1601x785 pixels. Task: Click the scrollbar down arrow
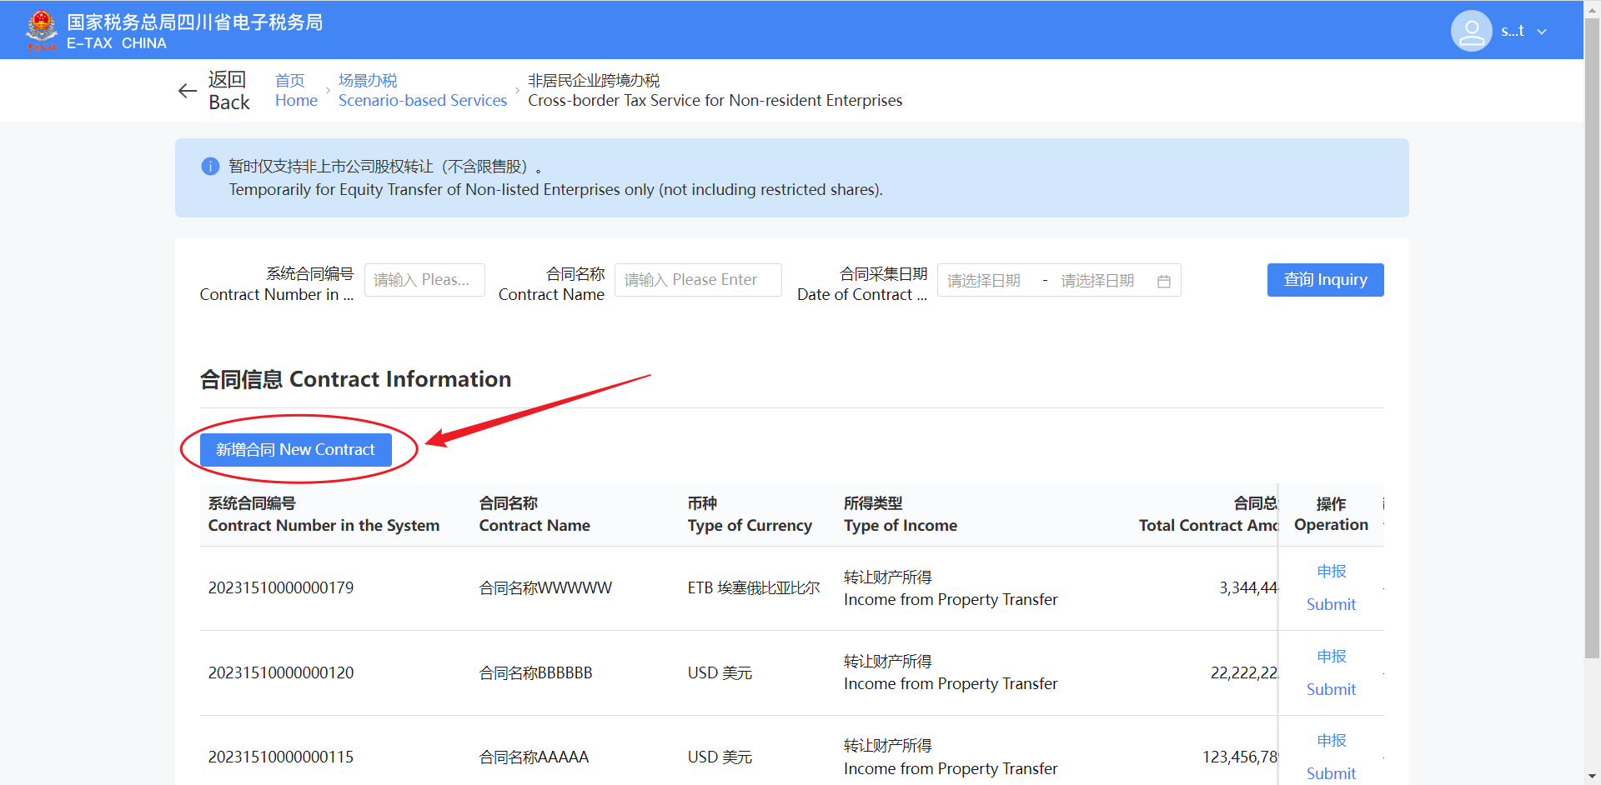pyautogui.click(x=1592, y=777)
